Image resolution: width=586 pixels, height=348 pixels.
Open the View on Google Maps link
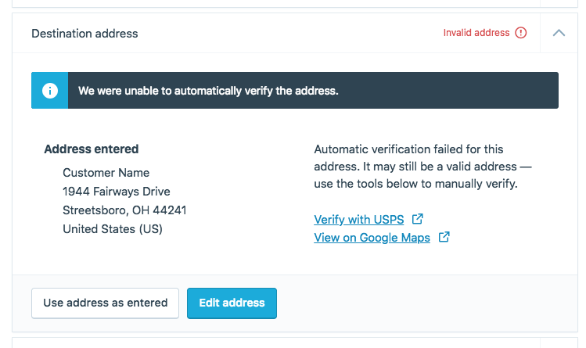coord(372,238)
